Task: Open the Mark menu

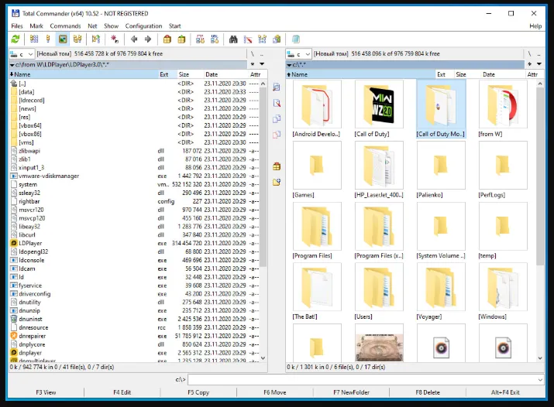Action: 36,26
